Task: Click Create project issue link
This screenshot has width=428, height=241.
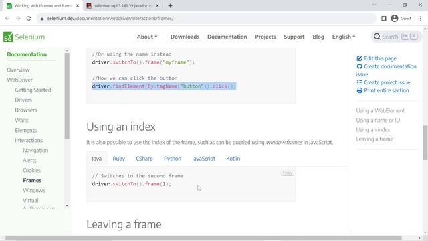Action: point(387,82)
